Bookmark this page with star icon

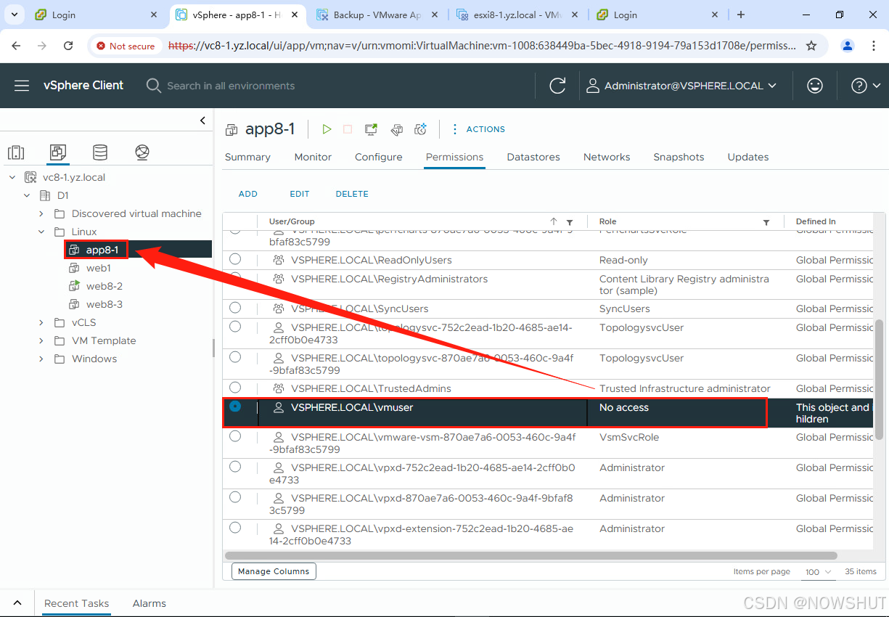pyautogui.click(x=811, y=46)
